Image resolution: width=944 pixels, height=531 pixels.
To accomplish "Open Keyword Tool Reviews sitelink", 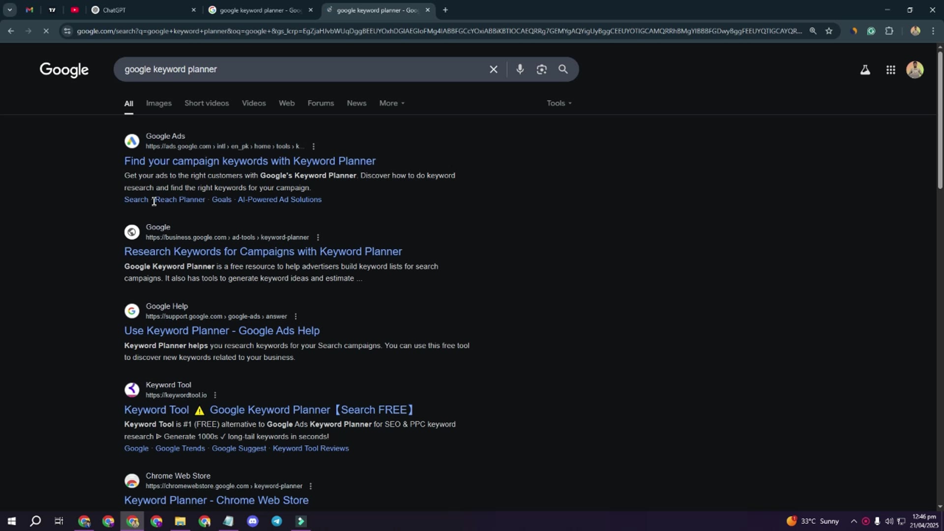I will (x=311, y=448).
